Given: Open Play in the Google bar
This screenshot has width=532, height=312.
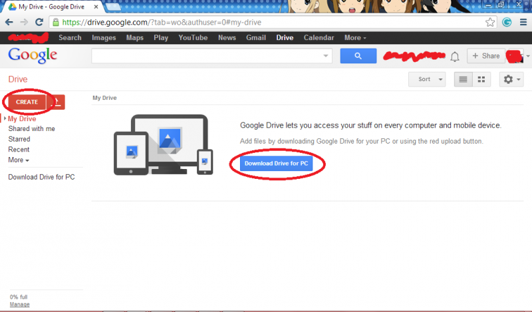Looking at the screenshot, I should (161, 38).
